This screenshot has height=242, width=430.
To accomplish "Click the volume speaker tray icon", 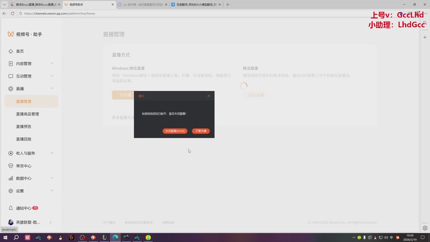I will pyautogui.click(x=386, y=238).
